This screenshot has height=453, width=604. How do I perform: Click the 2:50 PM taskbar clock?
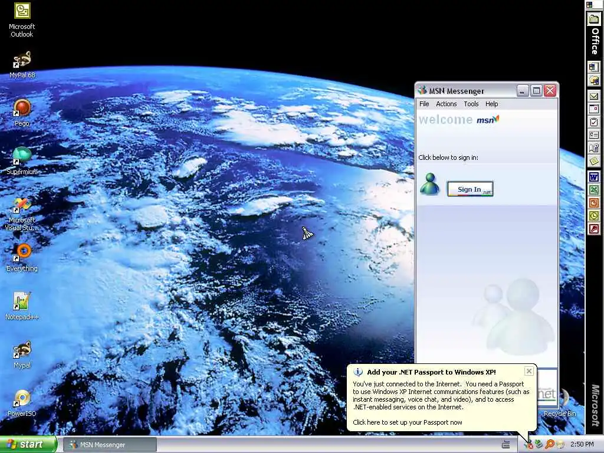582,445
